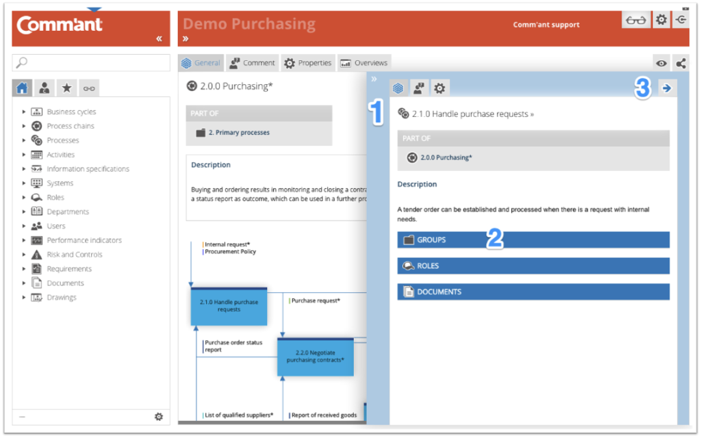Click the search input field in the sidebar
This screenshot has width=701, height=438.
click(89, 62)
